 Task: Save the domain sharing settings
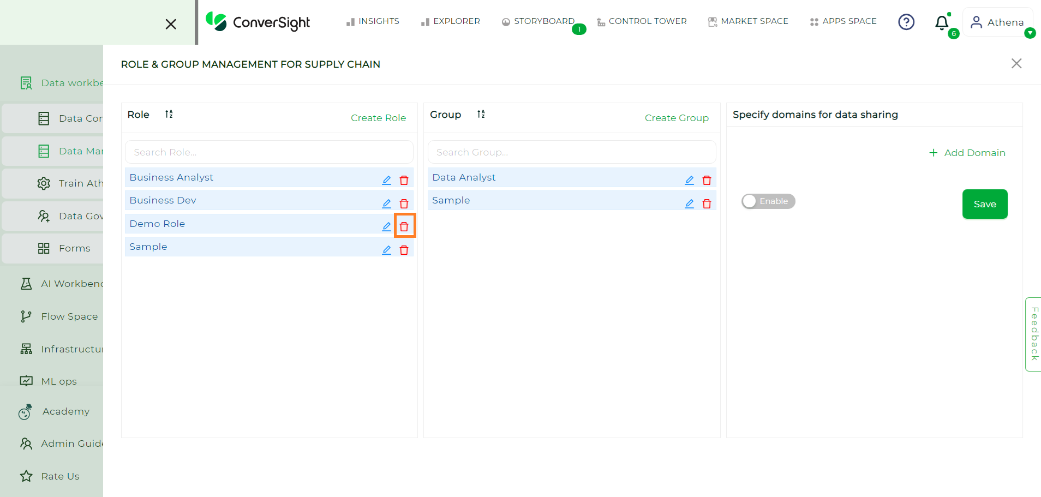tap(985, 204)
